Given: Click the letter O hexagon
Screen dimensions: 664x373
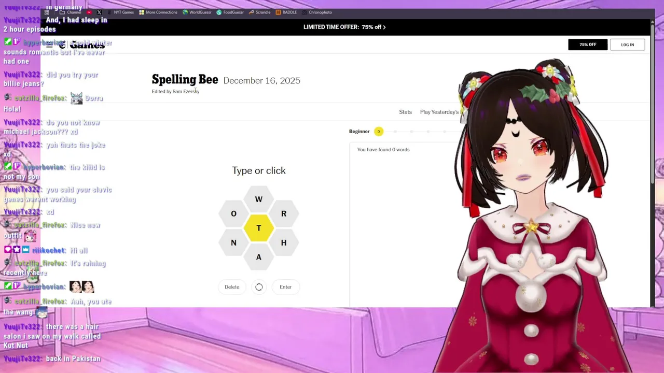Looking at the screenshot, I should coord(233,214).
